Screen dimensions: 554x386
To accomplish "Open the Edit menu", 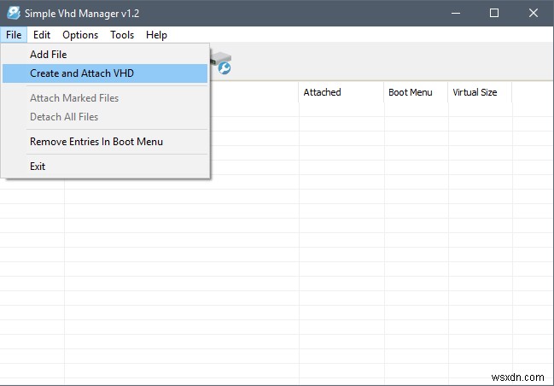I will (x=42, y=35).
